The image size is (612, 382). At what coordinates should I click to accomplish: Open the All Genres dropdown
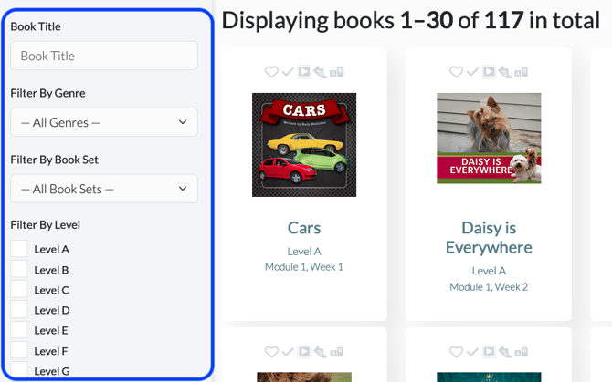tap(104, 122)
